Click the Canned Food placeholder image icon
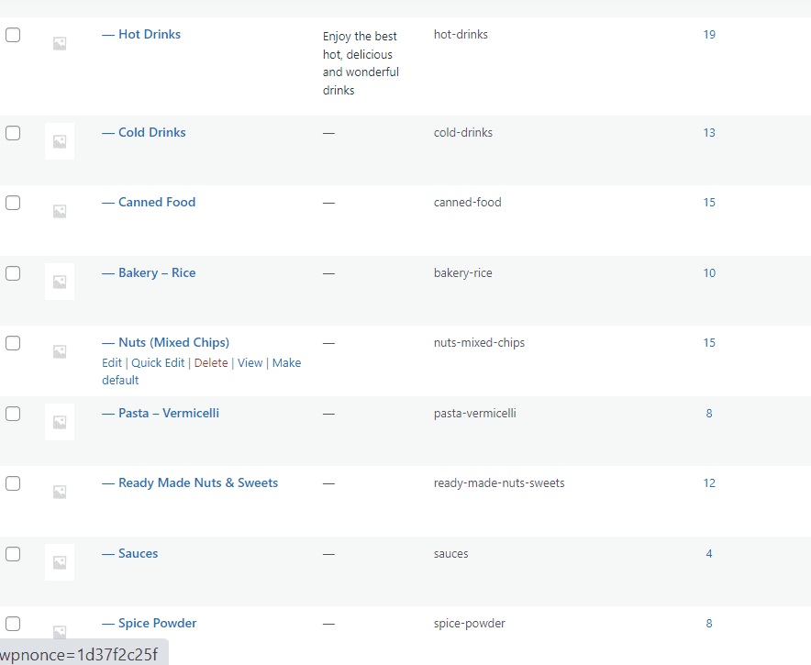 tap(60, 211)
